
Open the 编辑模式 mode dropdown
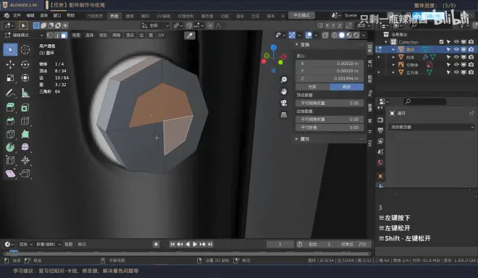[25, 35]
